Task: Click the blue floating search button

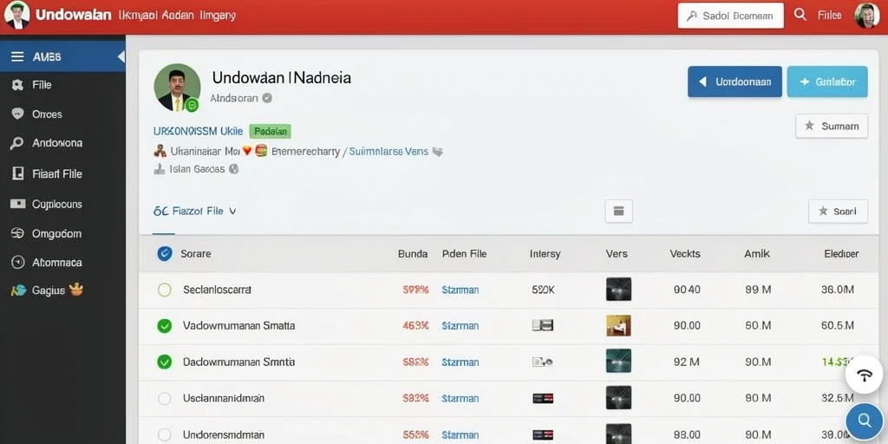Action: tap(865, 421)
